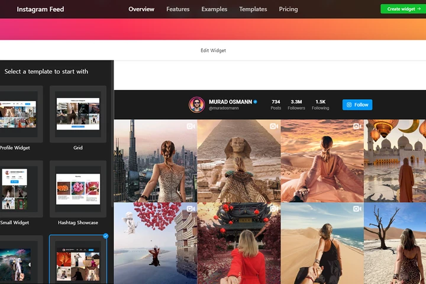426x284 pixels.
Task: Click the video icon on the Sphinx pyramid post
Action: pyautogui.click(x=274, y=126)
